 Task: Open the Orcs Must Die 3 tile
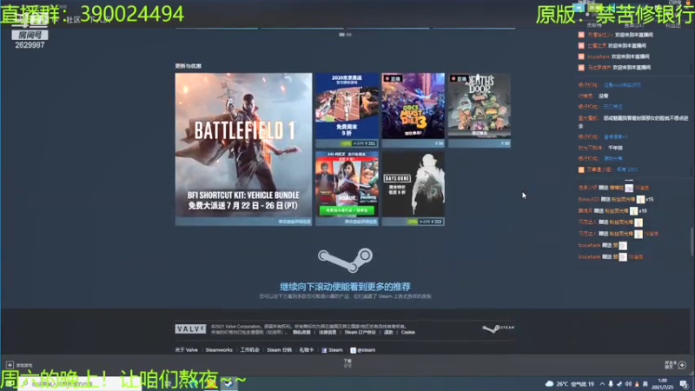coord(414,110)
